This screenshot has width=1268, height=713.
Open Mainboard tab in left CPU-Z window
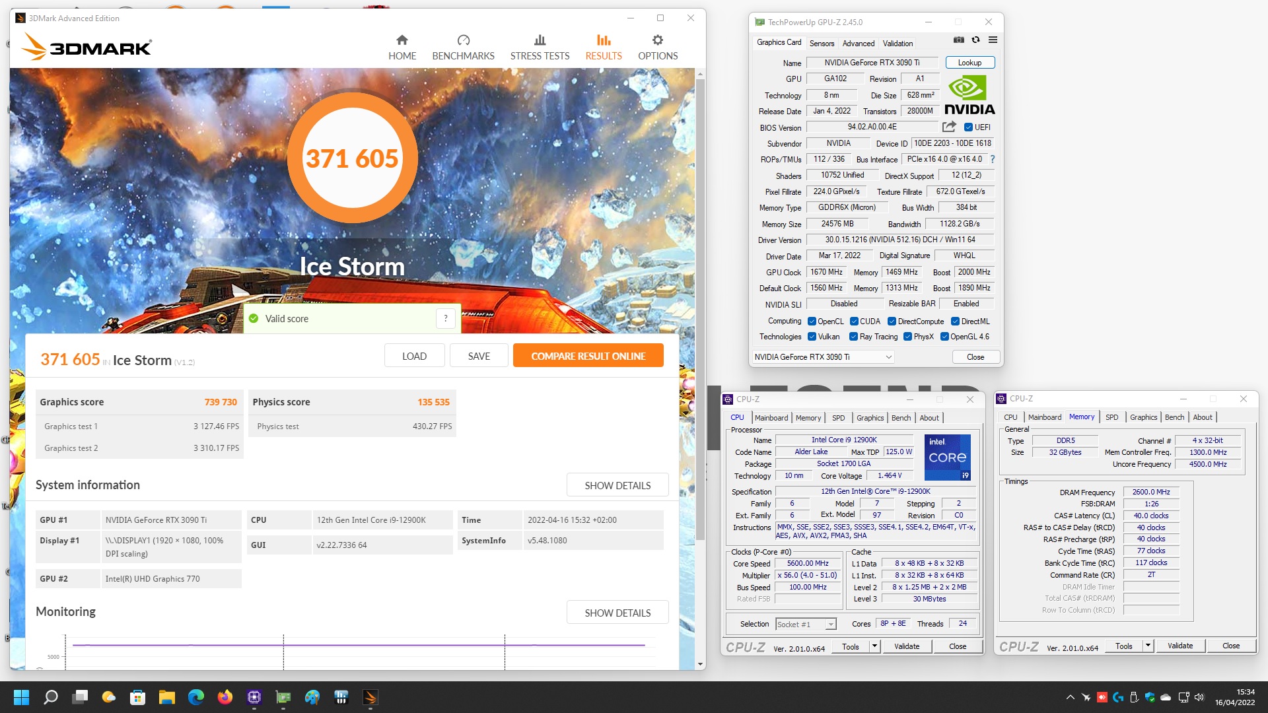[771, 418]
